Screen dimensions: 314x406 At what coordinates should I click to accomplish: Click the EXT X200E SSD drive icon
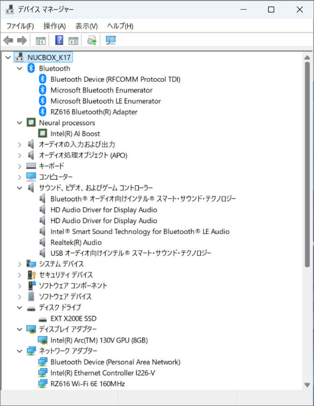43,319
